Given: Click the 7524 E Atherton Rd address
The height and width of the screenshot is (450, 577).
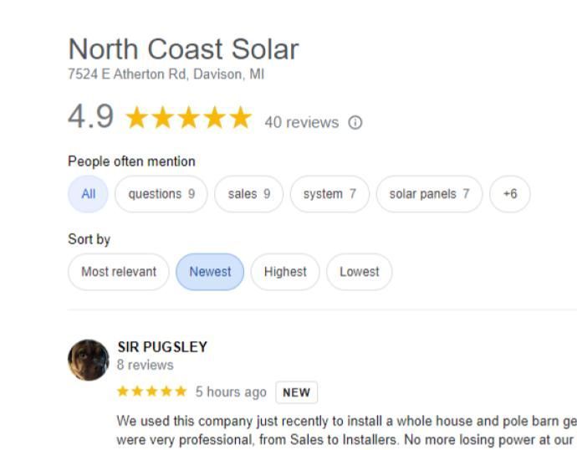Looking at the screenshot, I should (166, 74).
